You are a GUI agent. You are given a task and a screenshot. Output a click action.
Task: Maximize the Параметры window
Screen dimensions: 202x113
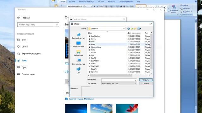[154, 10]
